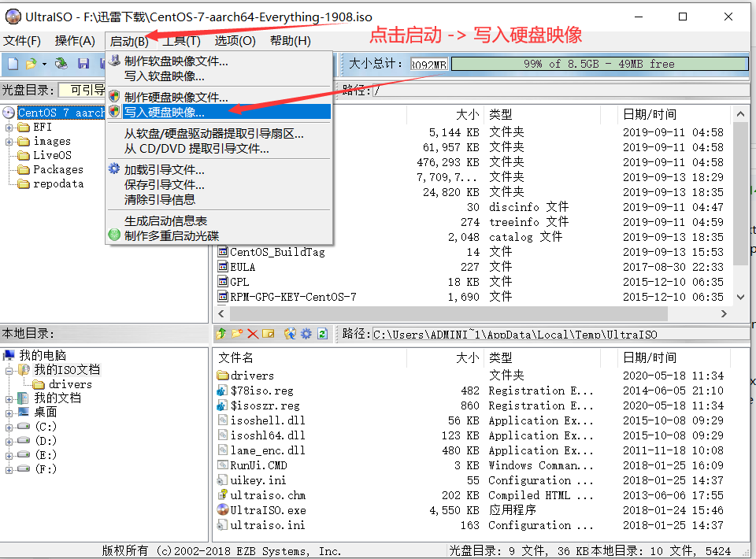Click the 我的电脑 computer icon
This screenshot has height=559, width=756.
(x=9, y=356)
